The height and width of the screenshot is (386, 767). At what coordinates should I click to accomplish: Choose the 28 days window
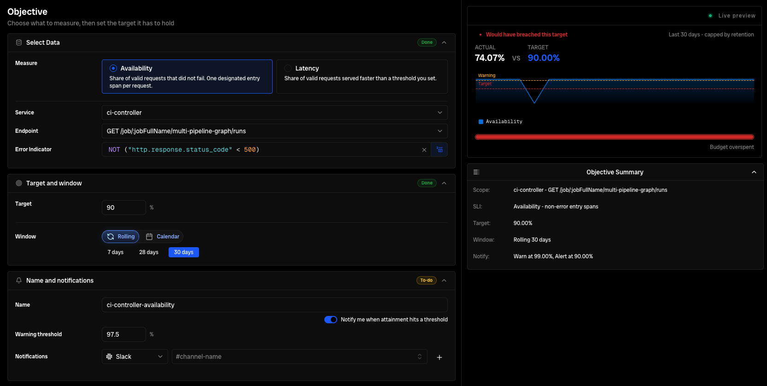point(149,252)
